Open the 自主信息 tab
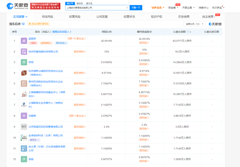Screen dimensions: 240x167 click(209, 17)
